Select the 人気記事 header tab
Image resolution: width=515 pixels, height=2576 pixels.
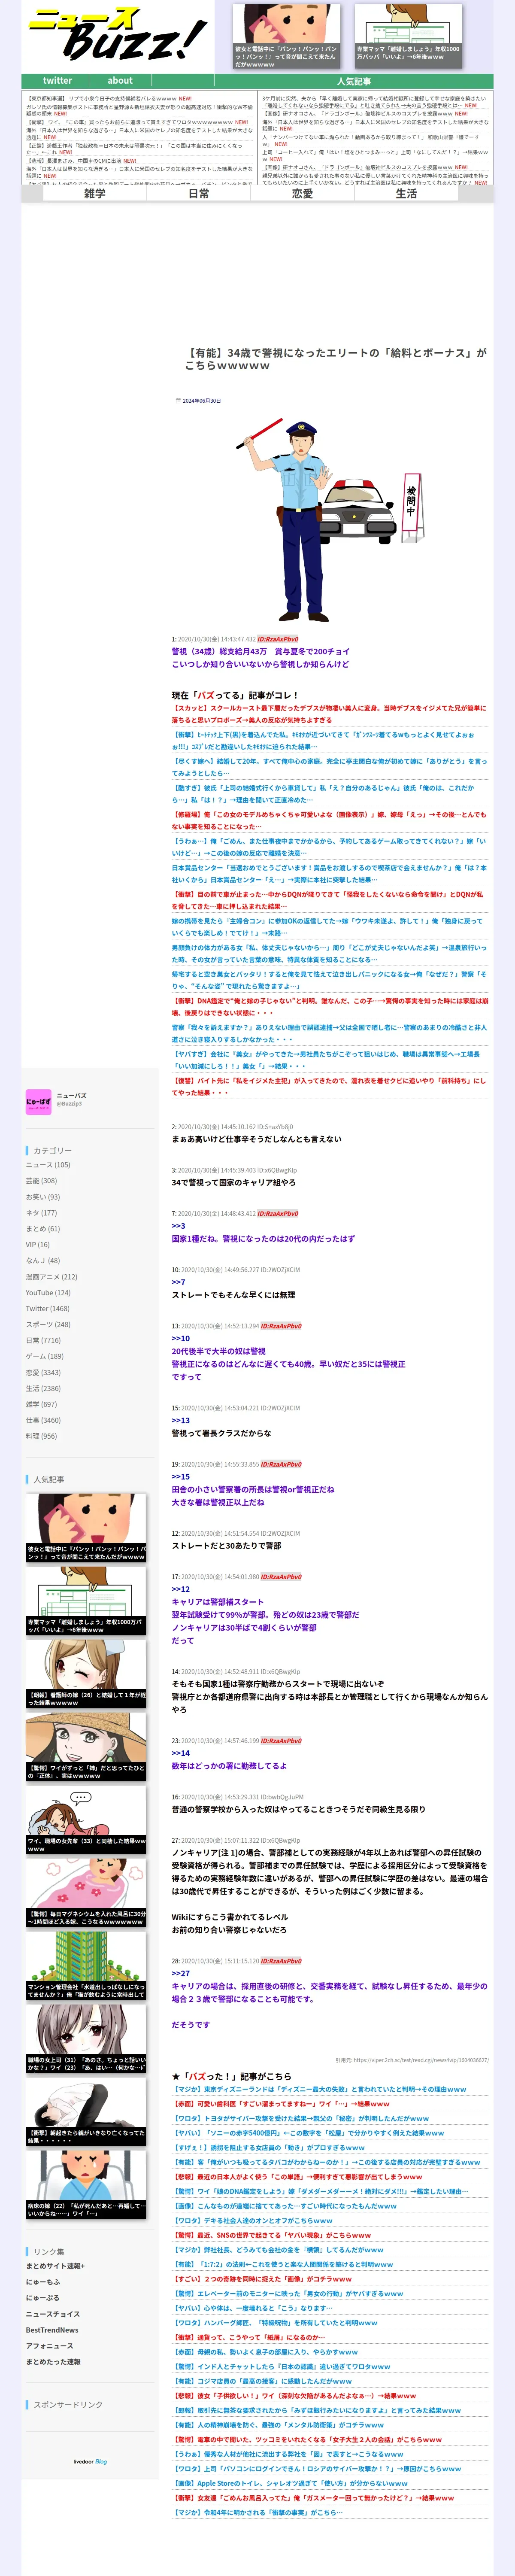pos(353,81)
